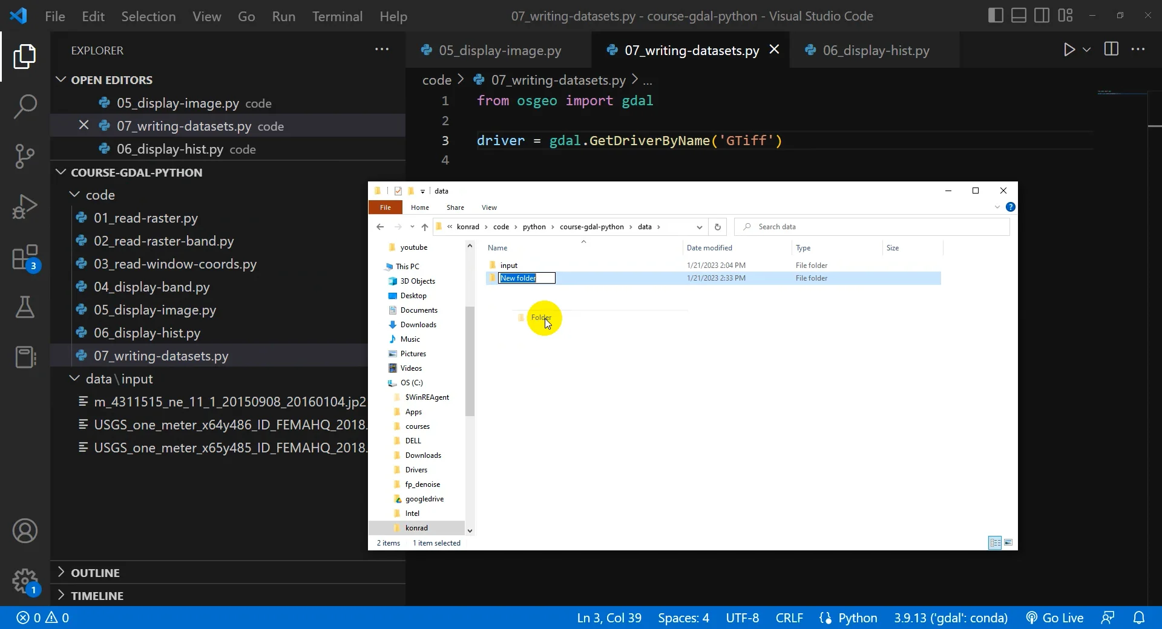Split the editor to the right
1162x629 pixels.
point(1111,50)
